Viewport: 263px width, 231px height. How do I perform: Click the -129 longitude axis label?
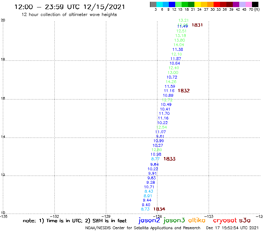106,216
